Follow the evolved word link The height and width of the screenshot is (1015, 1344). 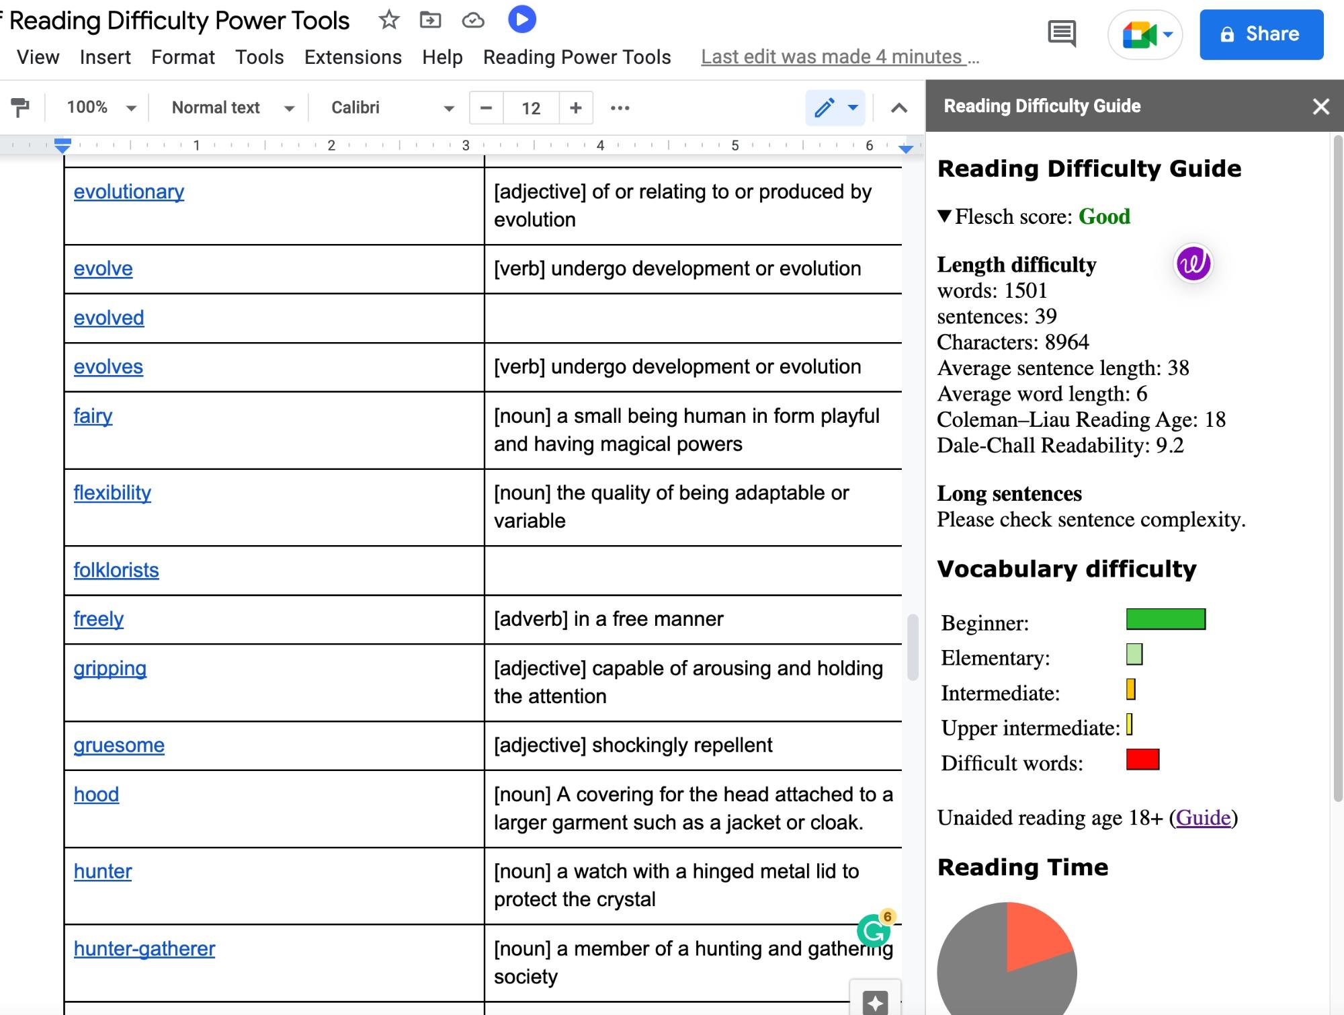(109, 318)
